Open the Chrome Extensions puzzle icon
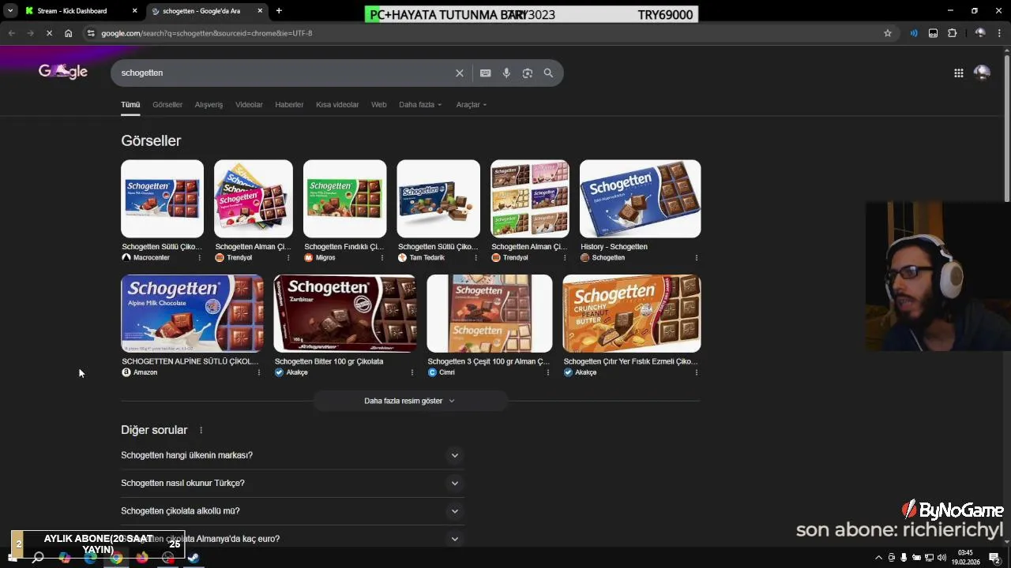This screenshot has height=568, width=1011. pos(952,33)
